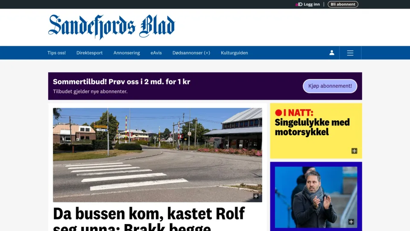Open Dødsannonser (+) section
410x231 pixels.
pyautogui.click(x=191, y=53)
